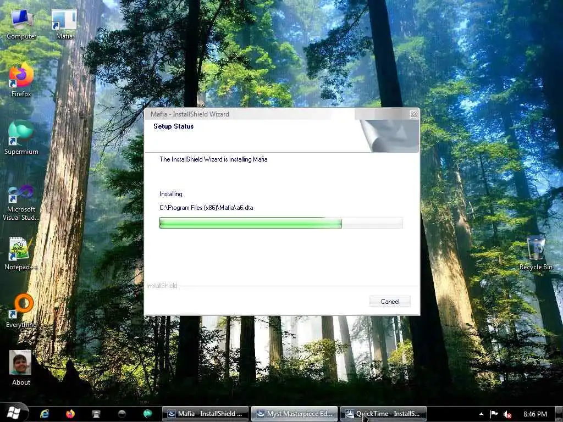The height and width of the screenshot is (422, 563).
Task: Open Action Center flag icon in tray
Action: click(x=494, y=414)
